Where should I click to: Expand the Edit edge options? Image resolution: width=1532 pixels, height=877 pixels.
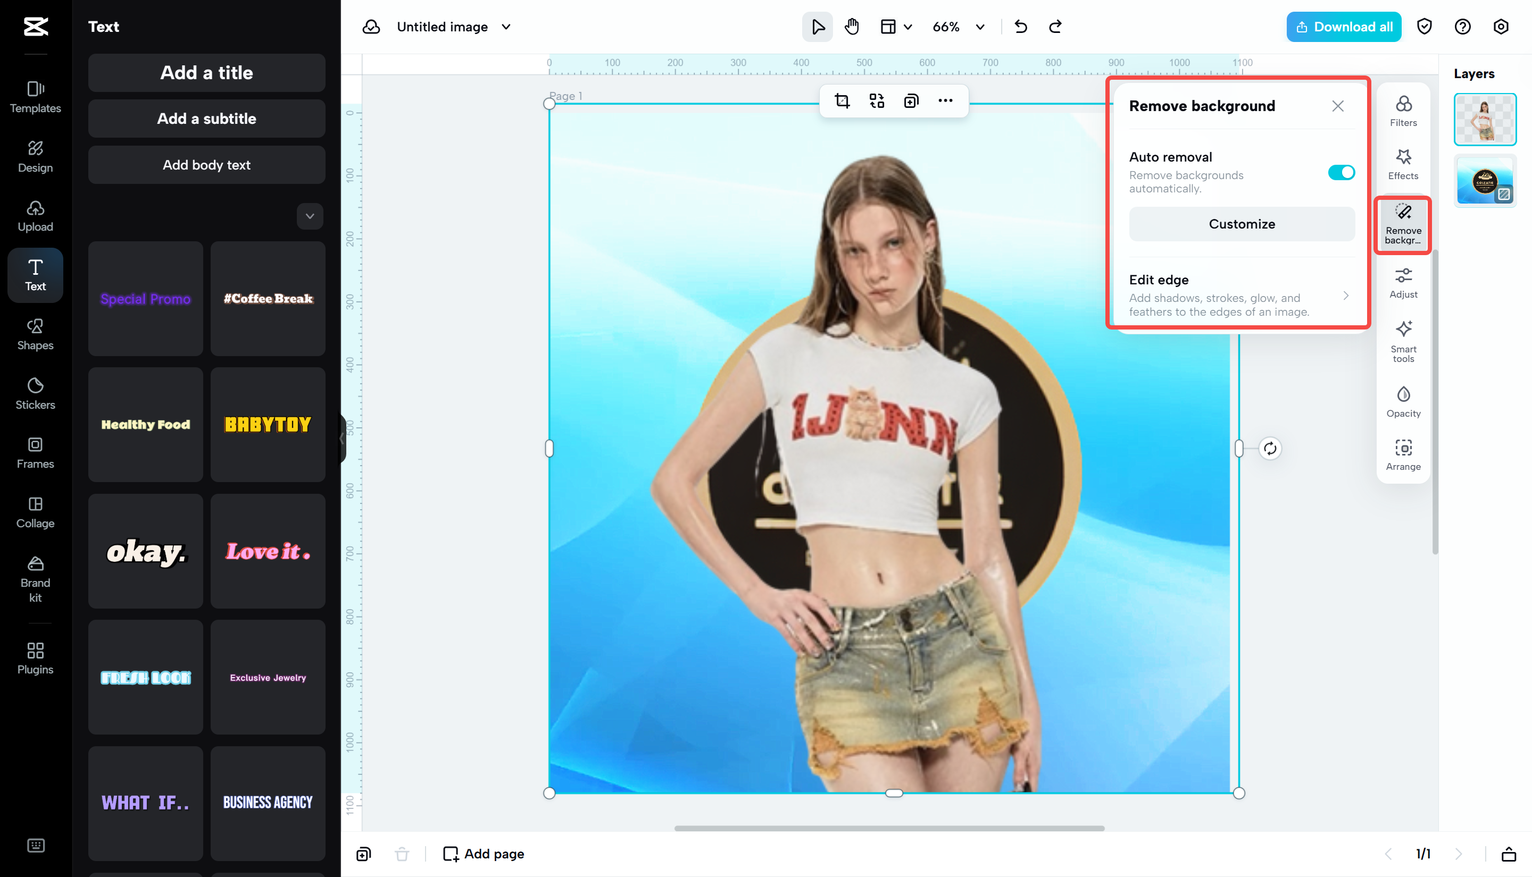pos(1346,295)
